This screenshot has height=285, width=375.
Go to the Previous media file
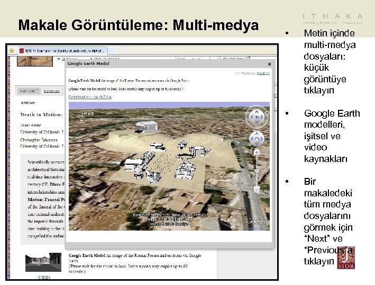tap(245, 73)
